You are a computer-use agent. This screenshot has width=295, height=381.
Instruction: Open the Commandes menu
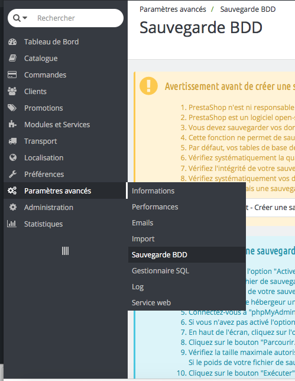click(45, 75)
